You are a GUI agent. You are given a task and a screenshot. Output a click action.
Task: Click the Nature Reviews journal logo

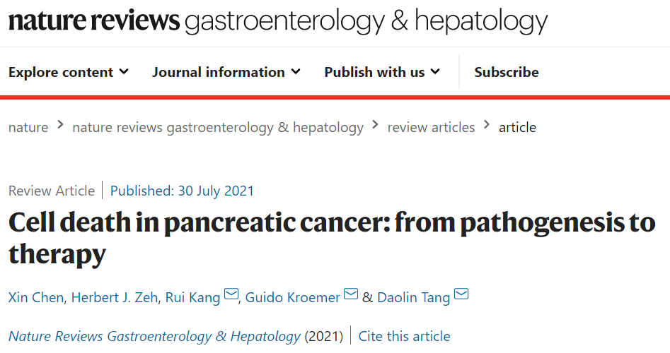coord(278,22)
